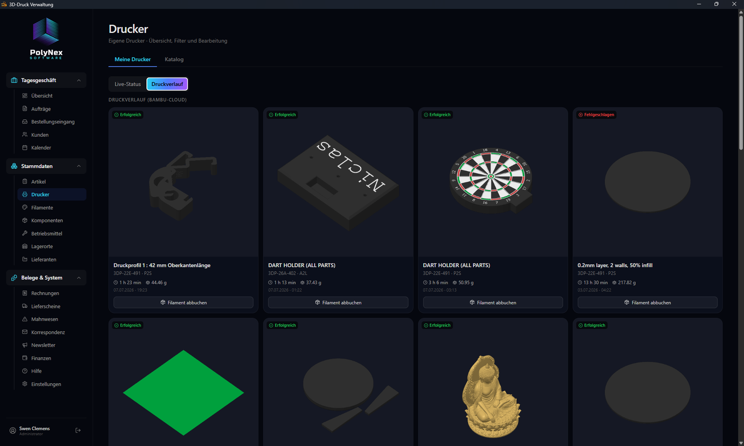Click the title 'Druckprofil 1 : 42 mm Oberkantenlänge'
This screenshot has width=744, height=446.
162,265
